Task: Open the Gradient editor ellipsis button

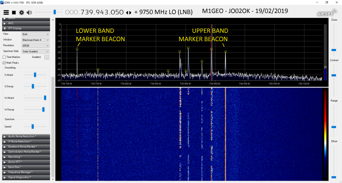Action: pos(47,57)
